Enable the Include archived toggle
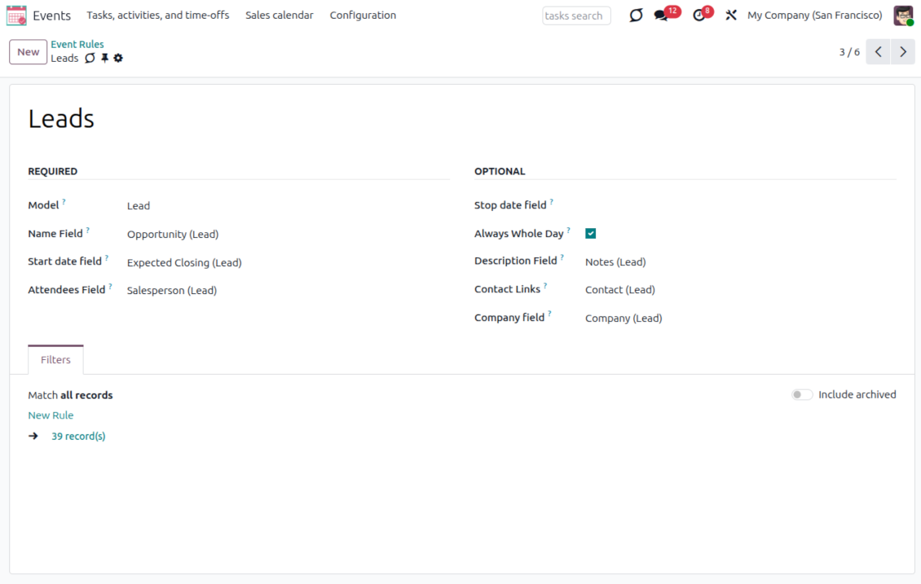This screenshot has height=584, width=921. [x=802, y=395]
